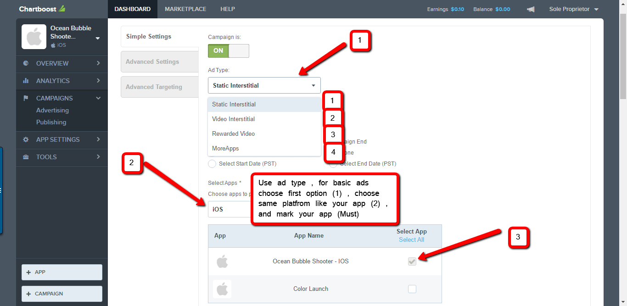627x306 pixels.
Task: Uncheck the Ocean Bubble Shooter - IOS checkbox
Action: (412, 261)
